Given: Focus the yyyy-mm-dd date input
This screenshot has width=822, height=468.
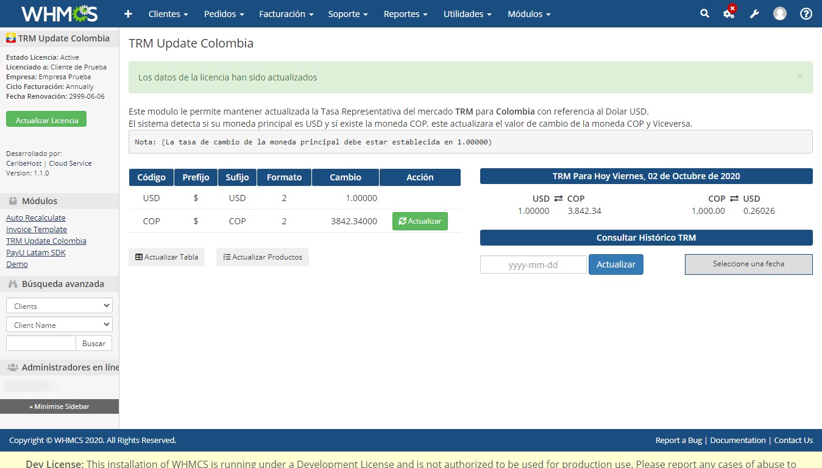Looking at the screenshot, I should click(x=533, y=264).
